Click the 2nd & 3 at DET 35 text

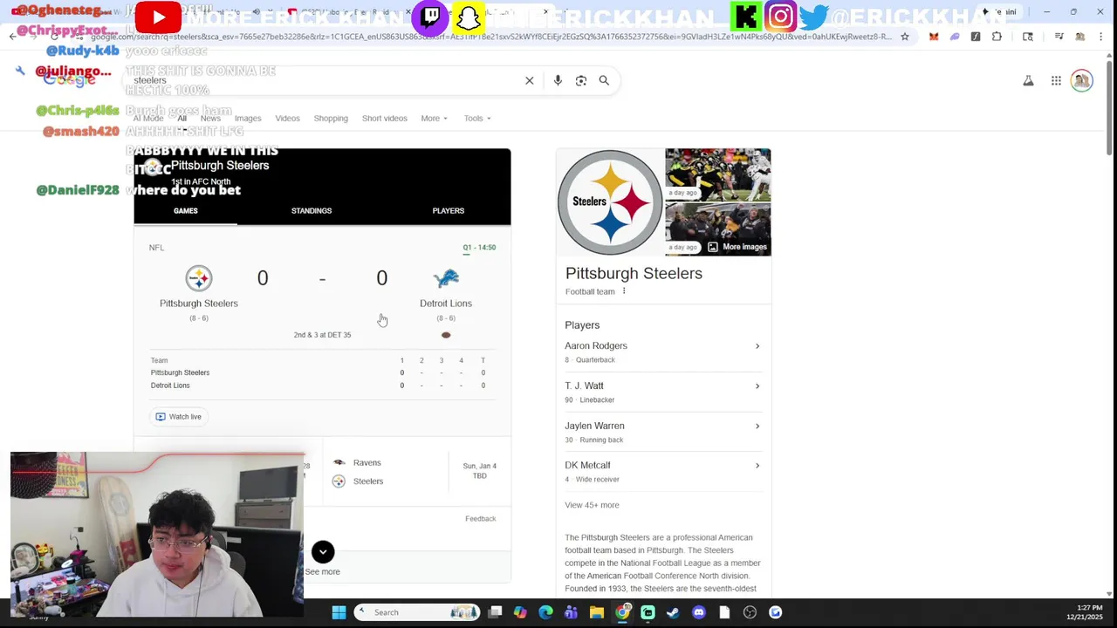[322, 335]
